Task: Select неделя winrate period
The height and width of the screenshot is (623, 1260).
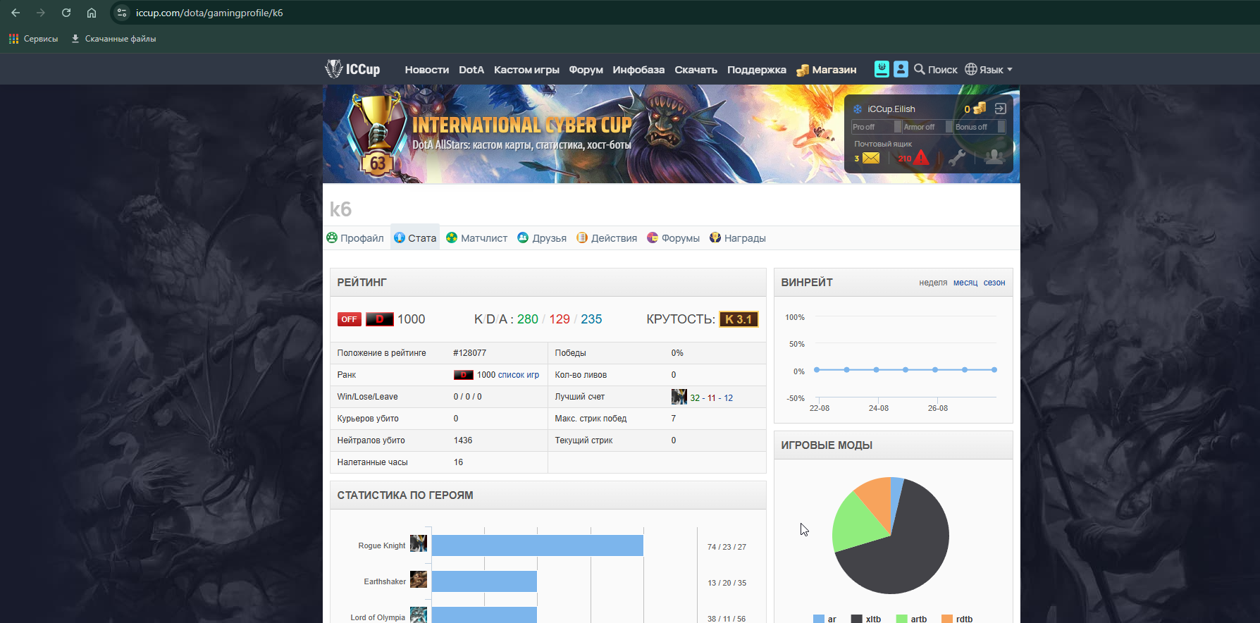Action: (933, 283)
